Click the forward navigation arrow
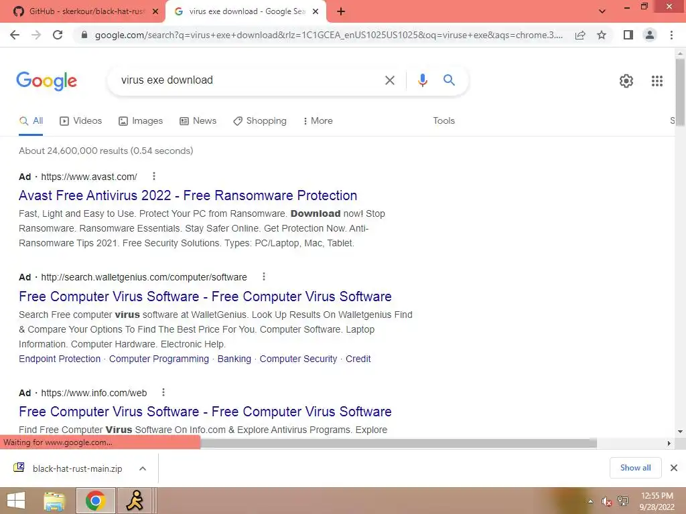The image size is (686, 514). pyautogui.click(x=36, y=35)
